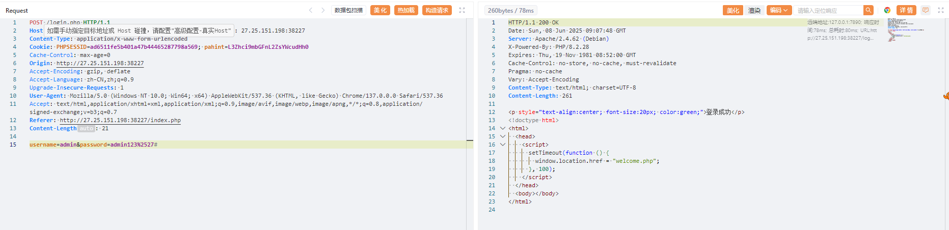The width and height of the screenshot is (949, 230).
Task: Collapse the <head> tag fold arrow
Action: point(503,136)
